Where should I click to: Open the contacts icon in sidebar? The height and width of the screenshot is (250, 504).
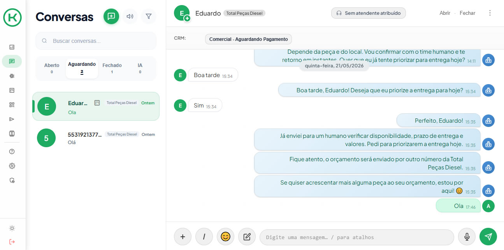[x=12, y=134]
